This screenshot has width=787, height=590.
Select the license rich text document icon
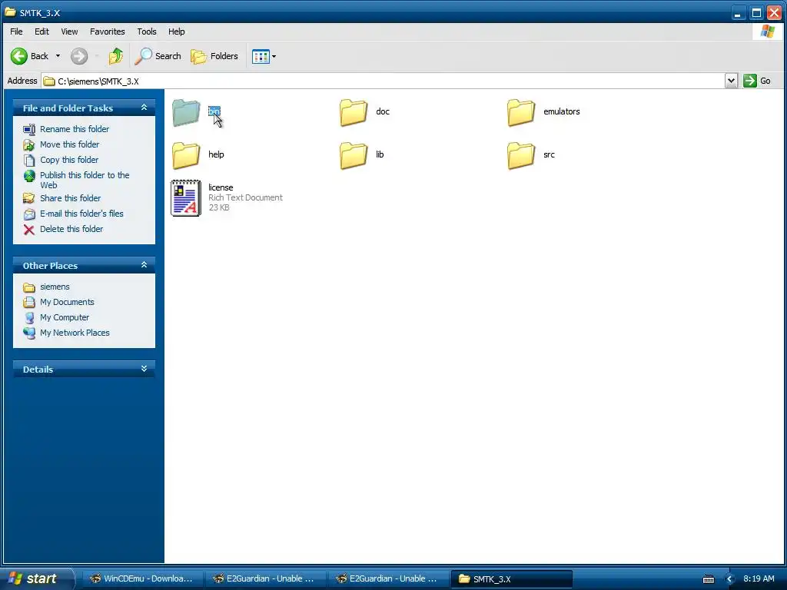click(186, 198)
